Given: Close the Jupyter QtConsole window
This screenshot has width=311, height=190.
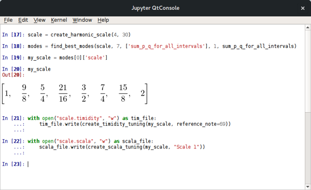Looking at the screenshot, I should (x=303, y=8).
